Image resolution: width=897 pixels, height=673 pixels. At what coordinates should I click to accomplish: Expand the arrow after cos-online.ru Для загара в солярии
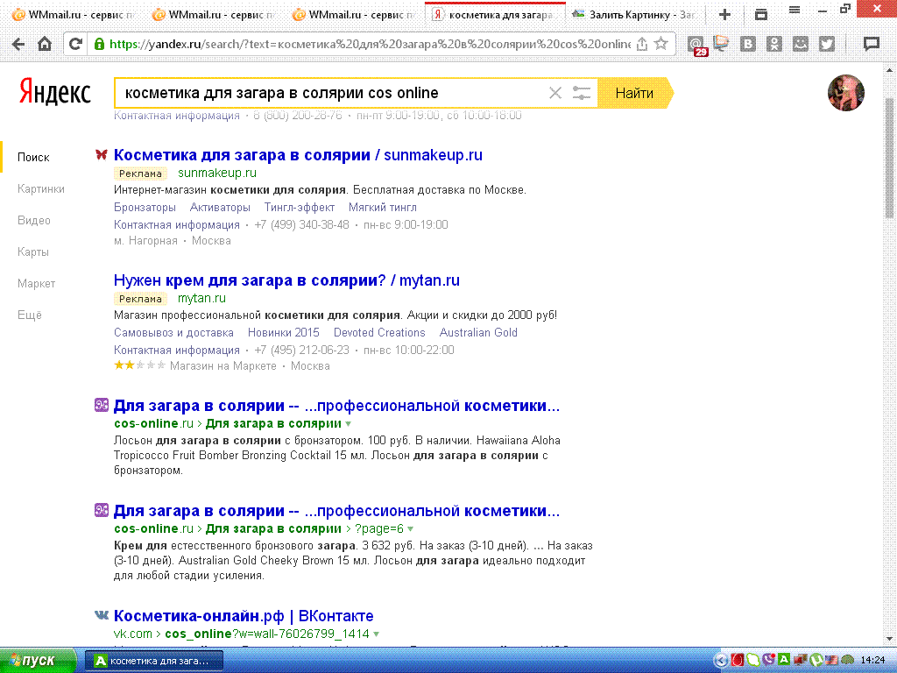coord(349,424)
